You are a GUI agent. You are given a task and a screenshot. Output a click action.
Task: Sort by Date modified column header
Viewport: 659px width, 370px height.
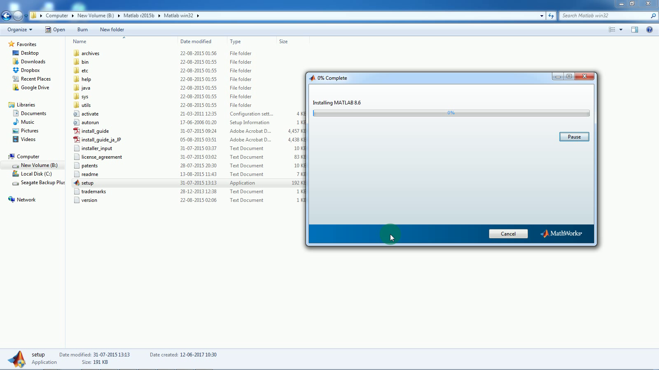point(202,42)
